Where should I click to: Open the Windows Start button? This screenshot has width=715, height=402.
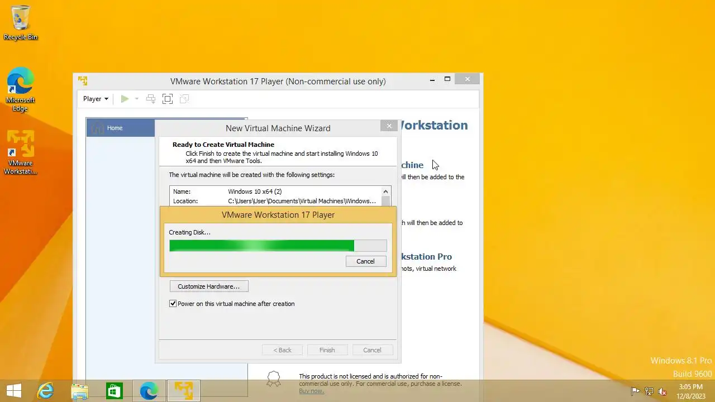14,391
